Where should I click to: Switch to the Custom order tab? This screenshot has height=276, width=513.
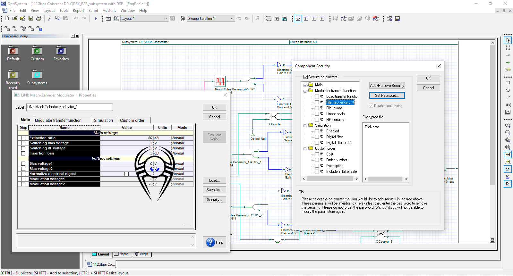click(132, 121)
